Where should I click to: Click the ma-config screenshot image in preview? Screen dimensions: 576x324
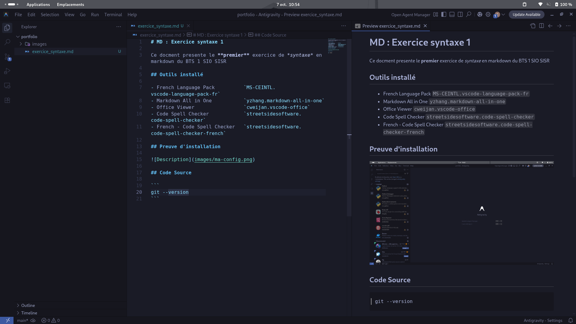pyautogui.click(x=461, y=213)
